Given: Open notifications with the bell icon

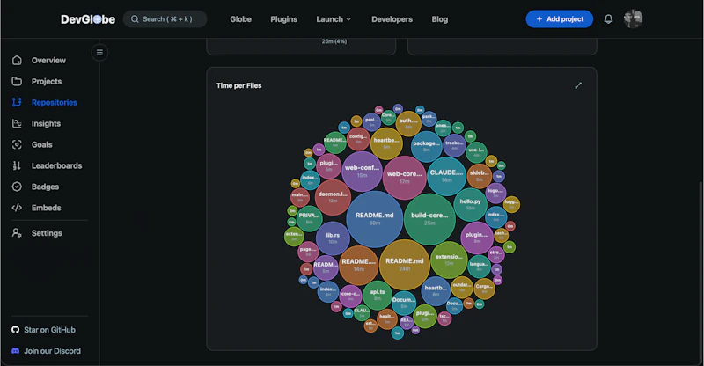Looking at the screenshot, I should pos(608,18).
